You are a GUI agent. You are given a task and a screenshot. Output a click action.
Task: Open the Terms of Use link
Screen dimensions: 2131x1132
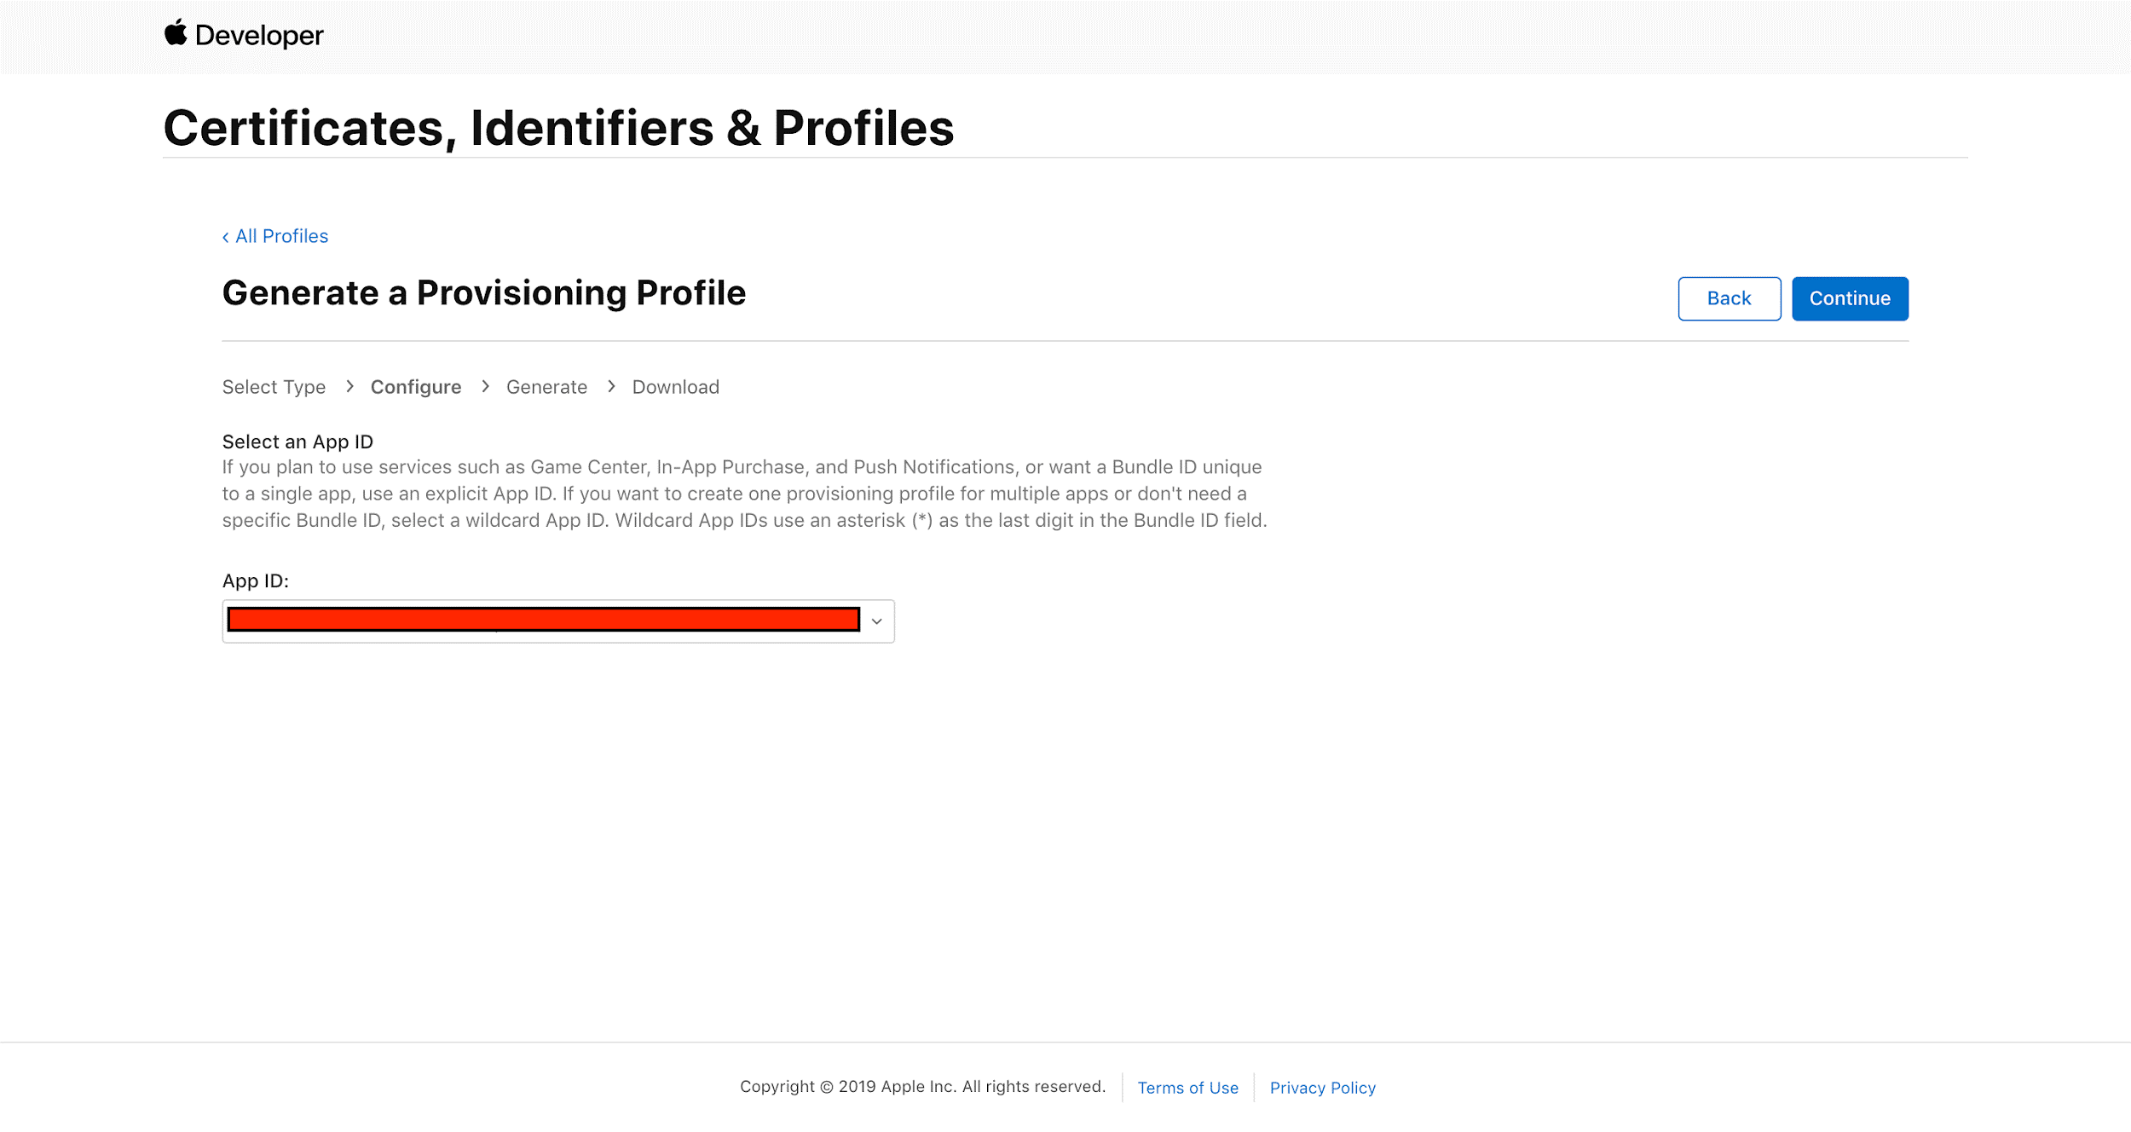1187,1088
